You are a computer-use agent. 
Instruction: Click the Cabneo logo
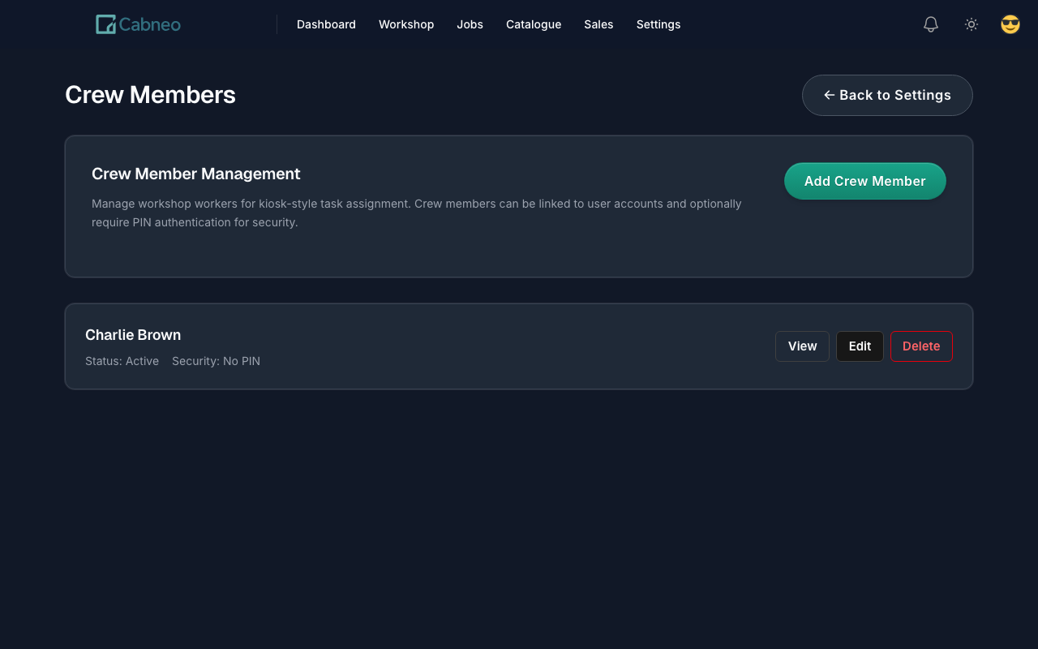139,24
